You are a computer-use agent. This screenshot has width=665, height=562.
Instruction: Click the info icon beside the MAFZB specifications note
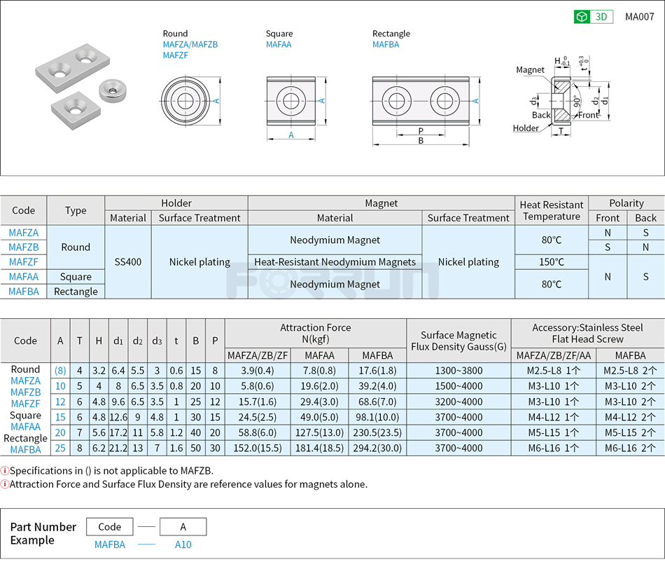click(x=5, y=471)
